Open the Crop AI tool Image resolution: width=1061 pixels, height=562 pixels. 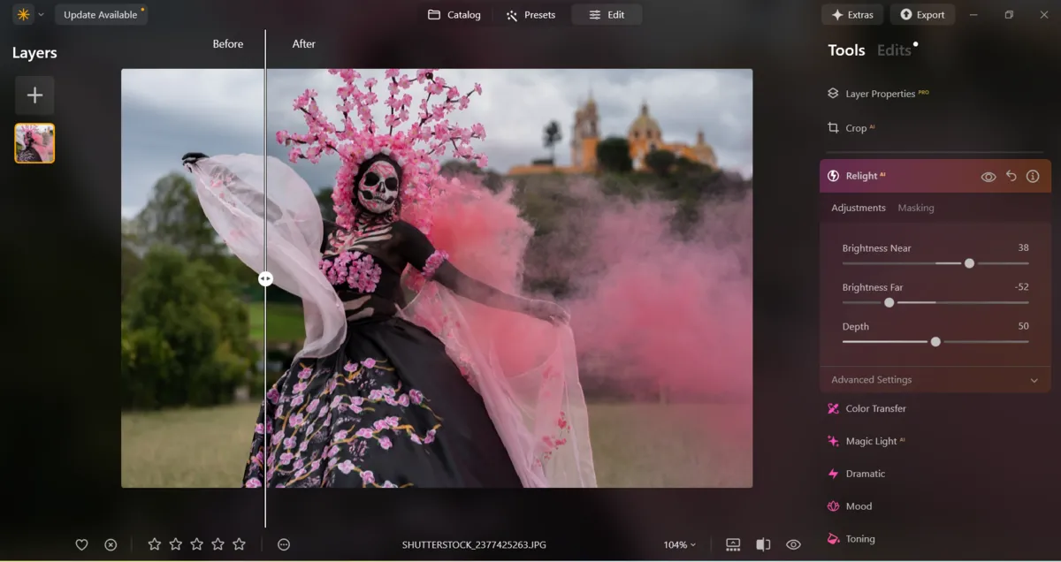(854, 127)
